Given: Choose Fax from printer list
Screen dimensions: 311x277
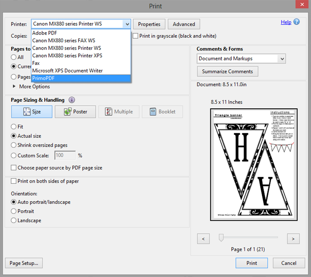Looking at the screenshot, I should (81, 63).
